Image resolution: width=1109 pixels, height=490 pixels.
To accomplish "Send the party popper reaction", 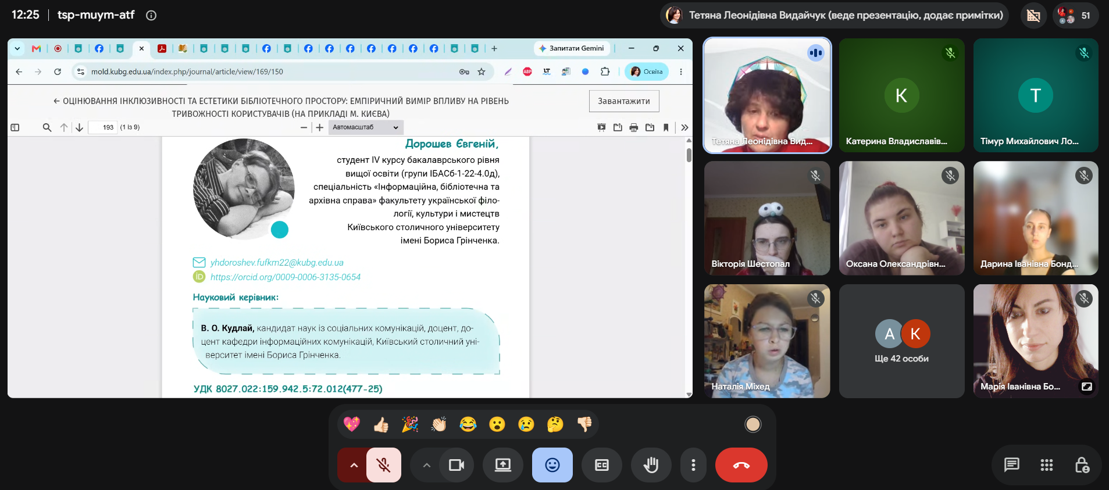I will click(410, 424).
